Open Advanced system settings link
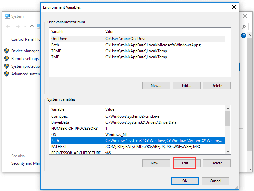This screenshot has height=191, width=254. [26, 74]
